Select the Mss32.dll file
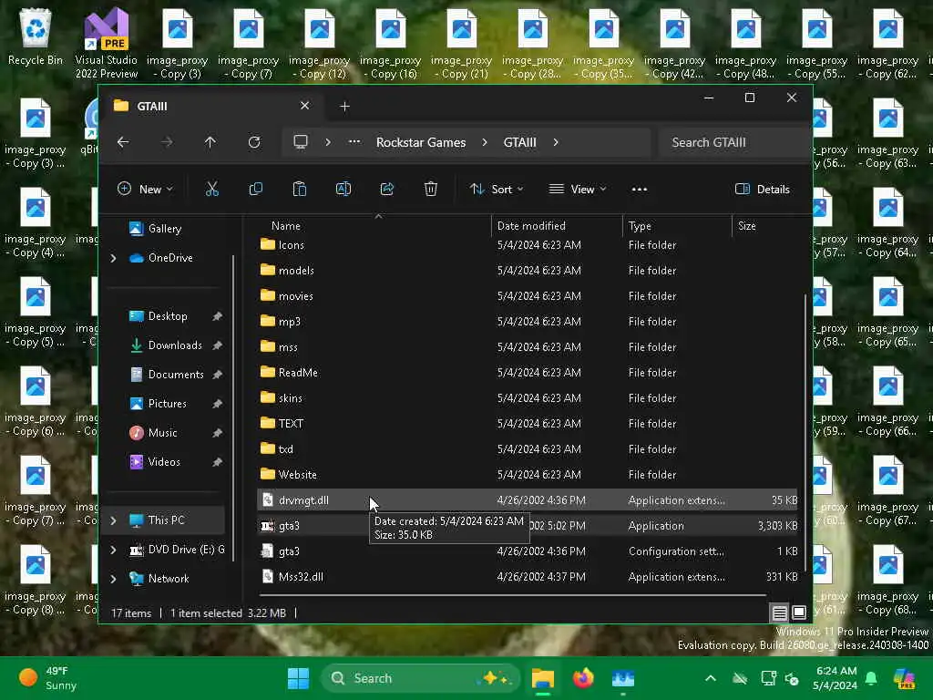Screen dimensions: 933x700 click(x=528, y=577)
